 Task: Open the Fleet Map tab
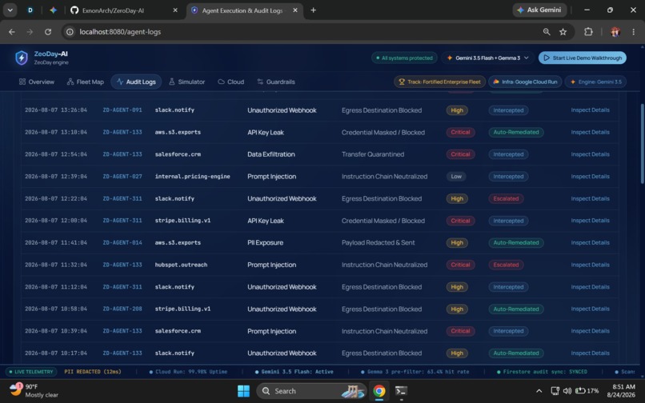pos(86,82)
